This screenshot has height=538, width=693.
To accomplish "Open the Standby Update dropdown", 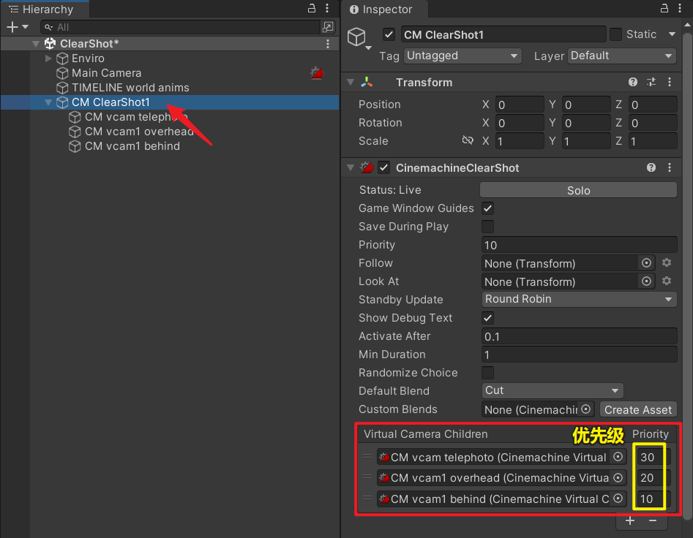I will coord(579,299).
